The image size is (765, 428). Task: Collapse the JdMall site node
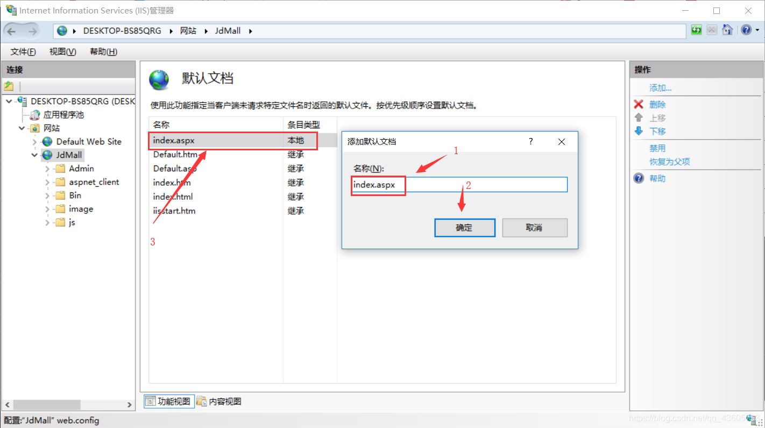(x=35, y=155)
